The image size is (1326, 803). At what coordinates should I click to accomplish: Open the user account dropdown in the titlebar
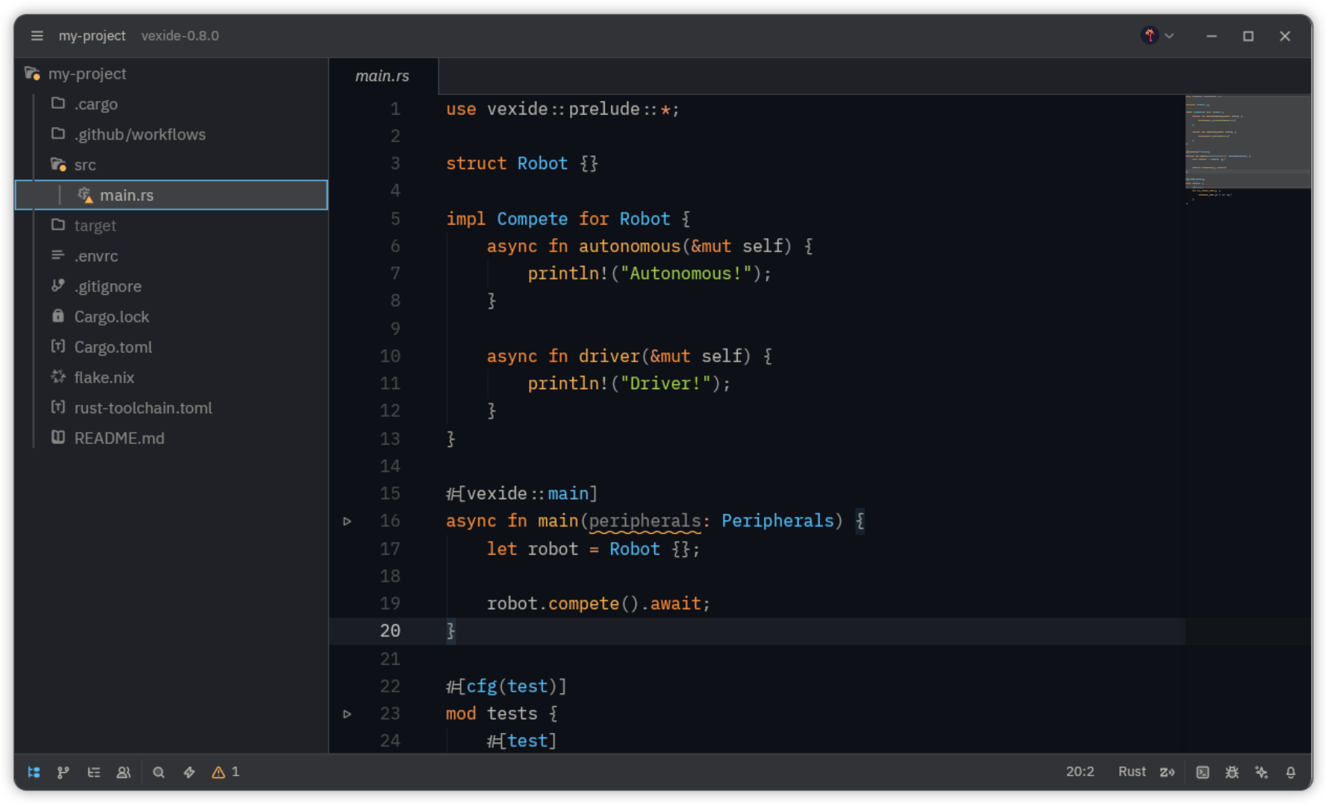(x=1157, y=35)
